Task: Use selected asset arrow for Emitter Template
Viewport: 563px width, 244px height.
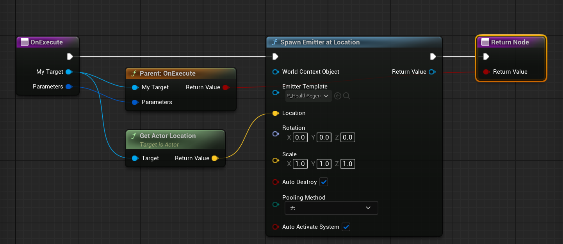Action: (338, 96)
